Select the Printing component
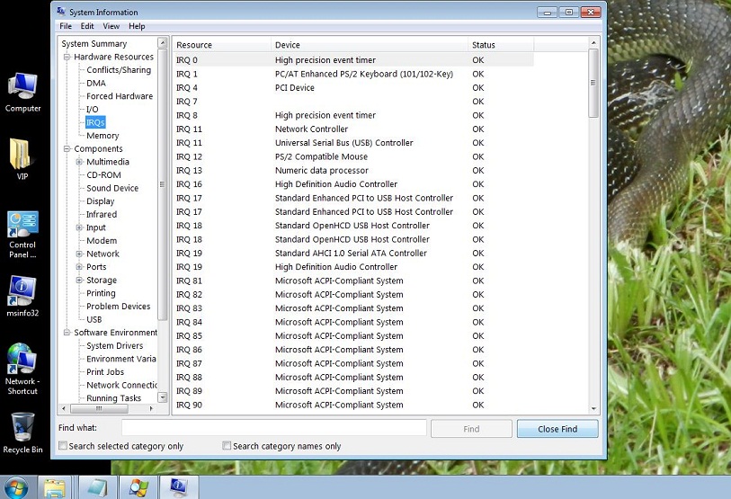This screenshot has width=731, height=499. click(x=101, y=293)
